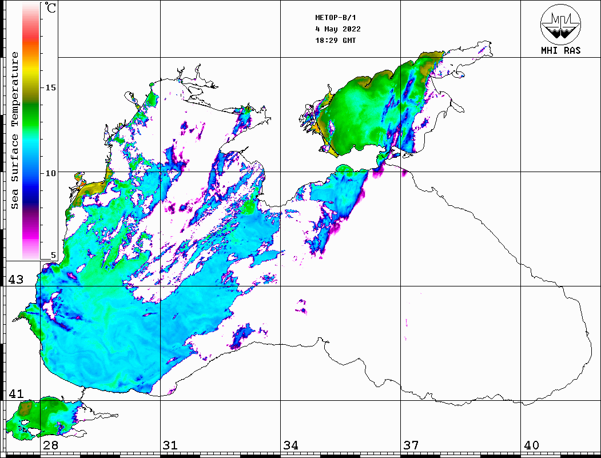This screenshot has height=458, width=601.
Task: Click the Sea Surface Temperature vertical title
Action: point(14,131)
